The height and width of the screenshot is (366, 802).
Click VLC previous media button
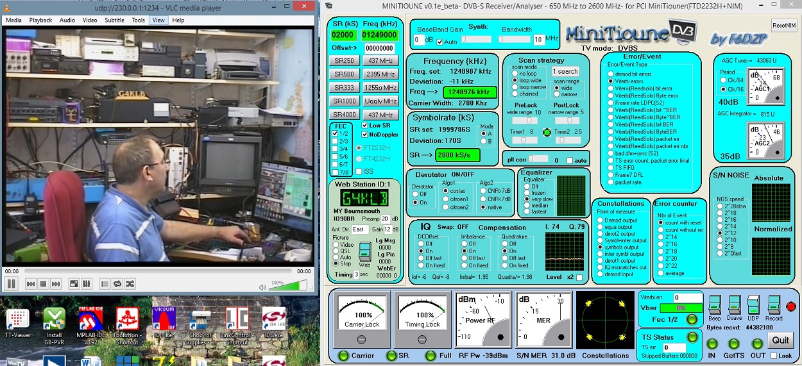30,283
